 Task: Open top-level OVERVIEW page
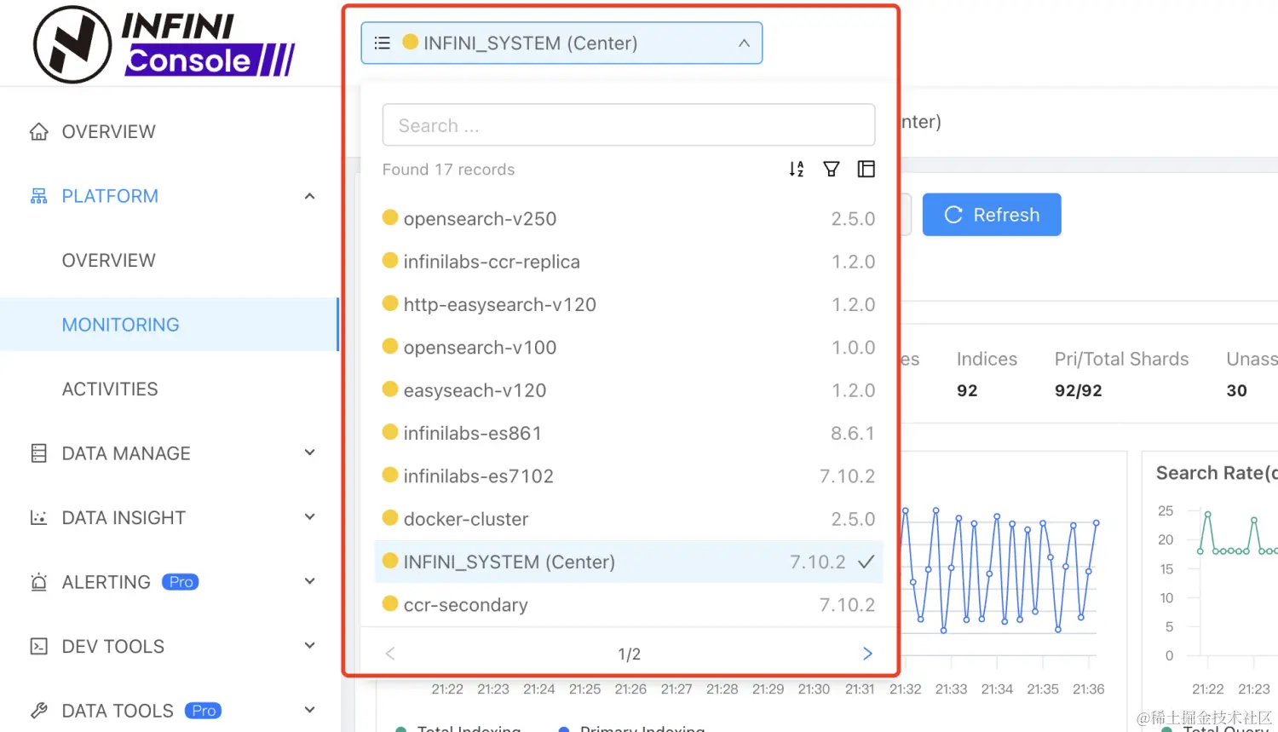point(109,132)
